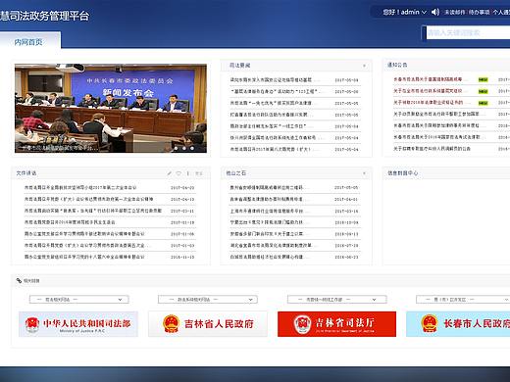Open 待办事项 in the header

479,12
